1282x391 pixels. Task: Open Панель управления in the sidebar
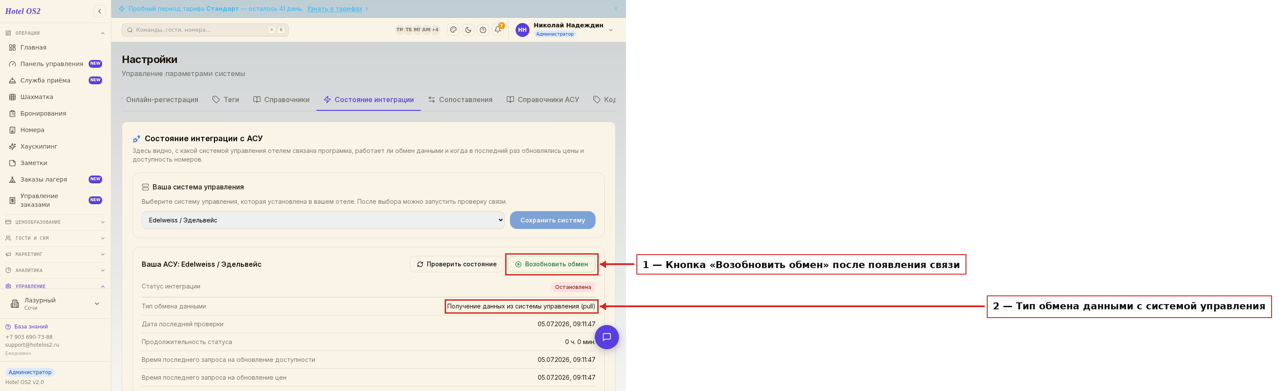click(x=55, y=64)
